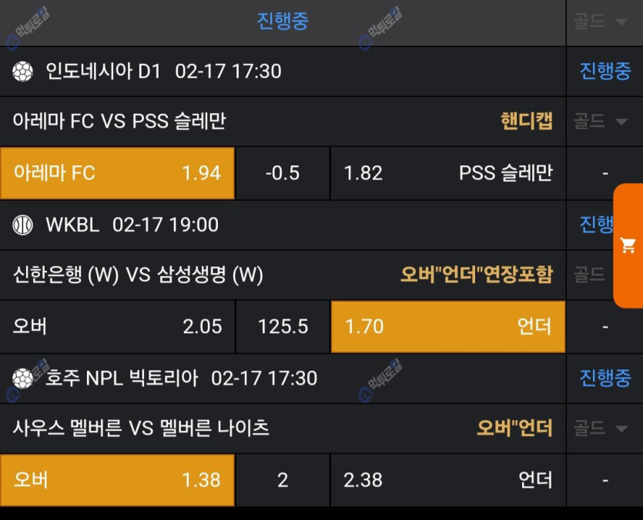Open the 골드 dropdown for 사우스 멜버른 match
643x520 pixels.
point(601,428)
